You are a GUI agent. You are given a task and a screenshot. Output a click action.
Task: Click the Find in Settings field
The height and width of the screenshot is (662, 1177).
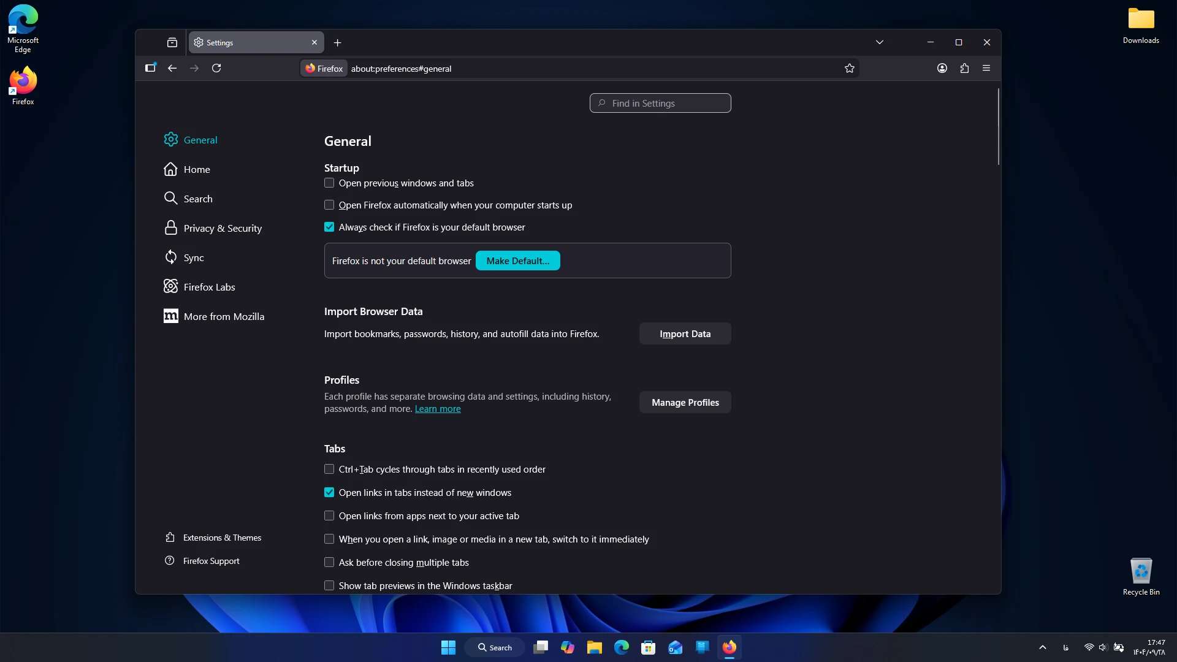coord(660,103)
